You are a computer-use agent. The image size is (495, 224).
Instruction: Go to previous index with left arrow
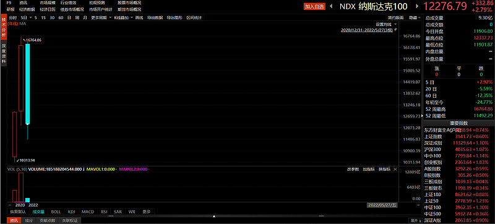(331, 6)
